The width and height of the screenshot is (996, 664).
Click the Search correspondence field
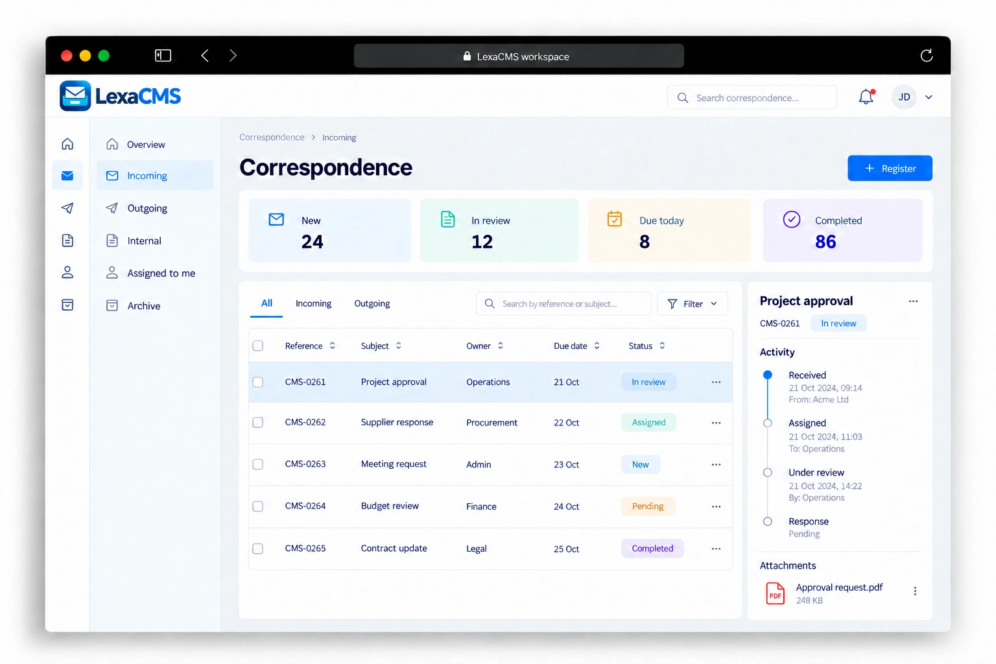coord(752,97)
